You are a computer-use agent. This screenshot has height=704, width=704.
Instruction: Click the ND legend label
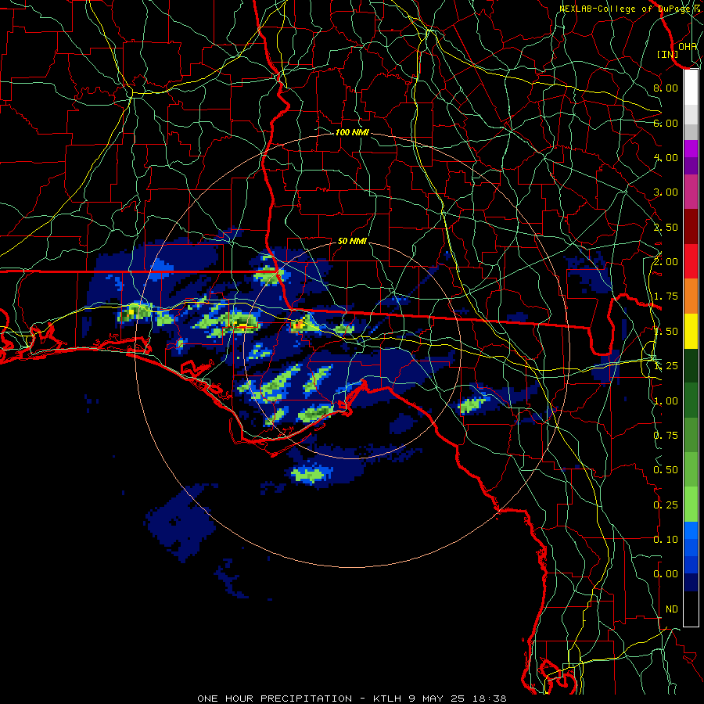672,609
